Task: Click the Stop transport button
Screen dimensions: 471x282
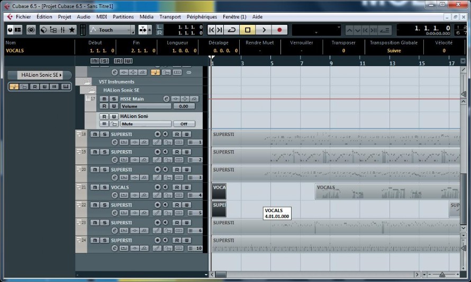Action: click(x=248, y=30)
